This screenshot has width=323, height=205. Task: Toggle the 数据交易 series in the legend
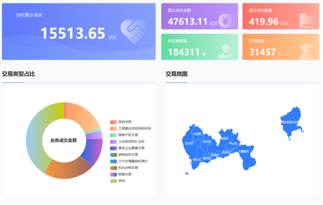[113, 174]
